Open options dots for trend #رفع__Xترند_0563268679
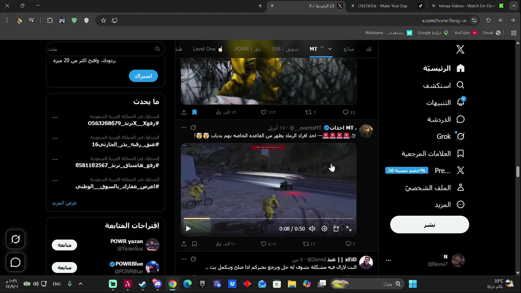This screenshot has width=521, height=293. [x=55, y=117]
